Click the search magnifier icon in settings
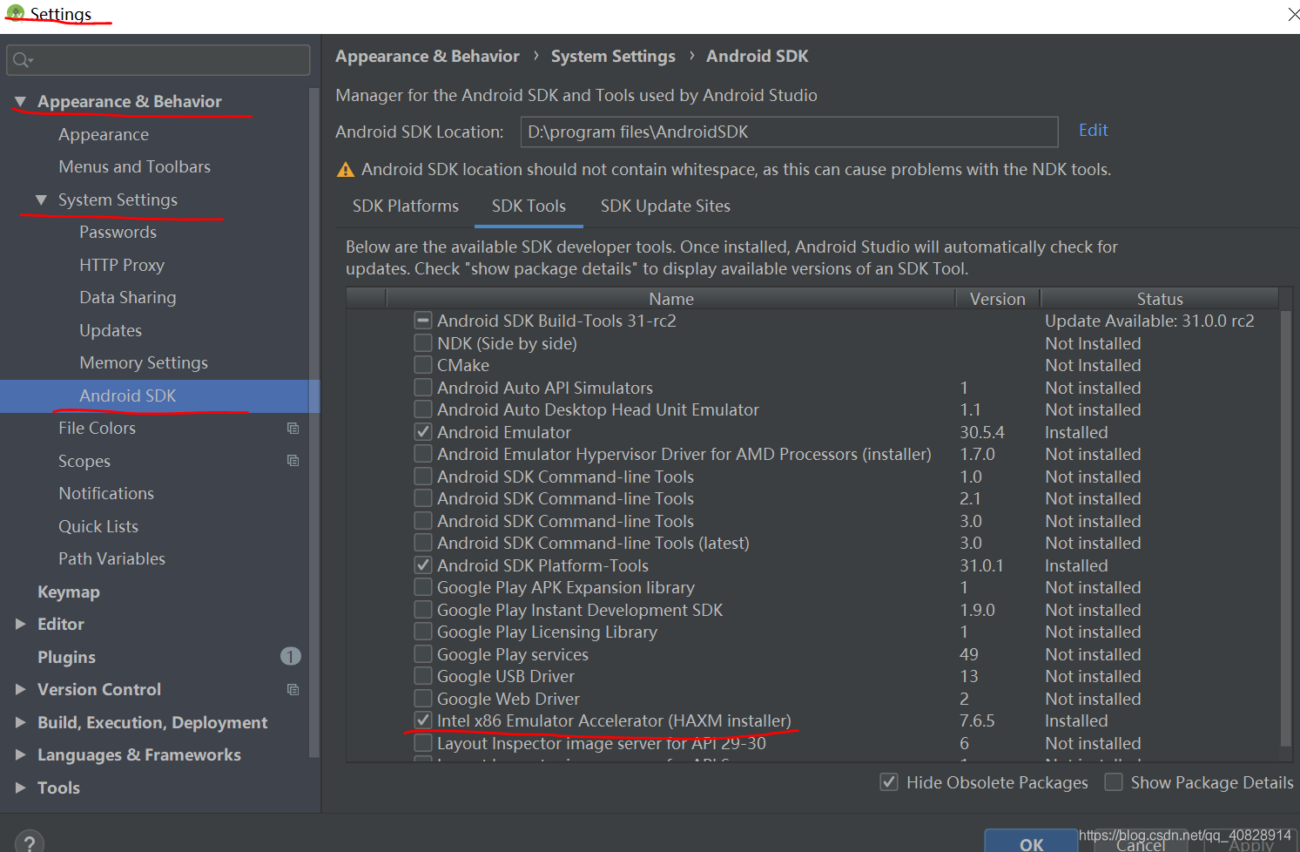This screenshot has width=1300, height=852. 22,60
